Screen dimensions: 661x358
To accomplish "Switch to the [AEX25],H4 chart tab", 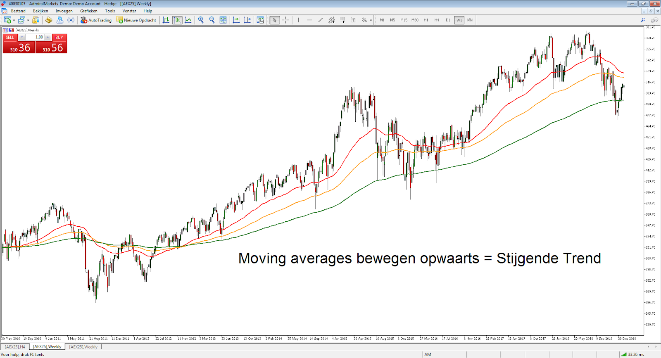I will pyautogui.click(x=15, y=347).
